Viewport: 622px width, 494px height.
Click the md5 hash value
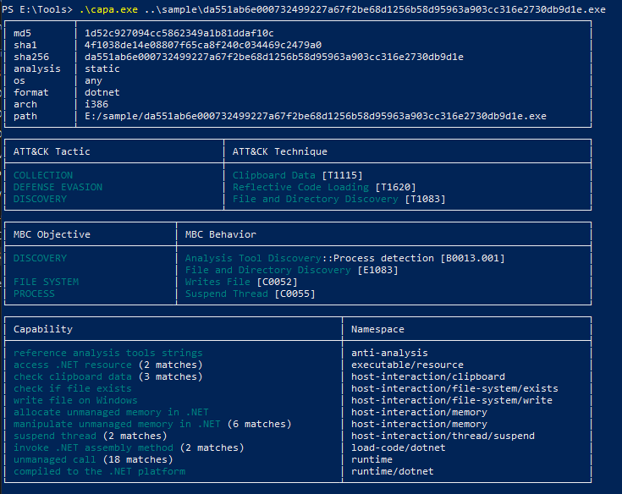179,33
